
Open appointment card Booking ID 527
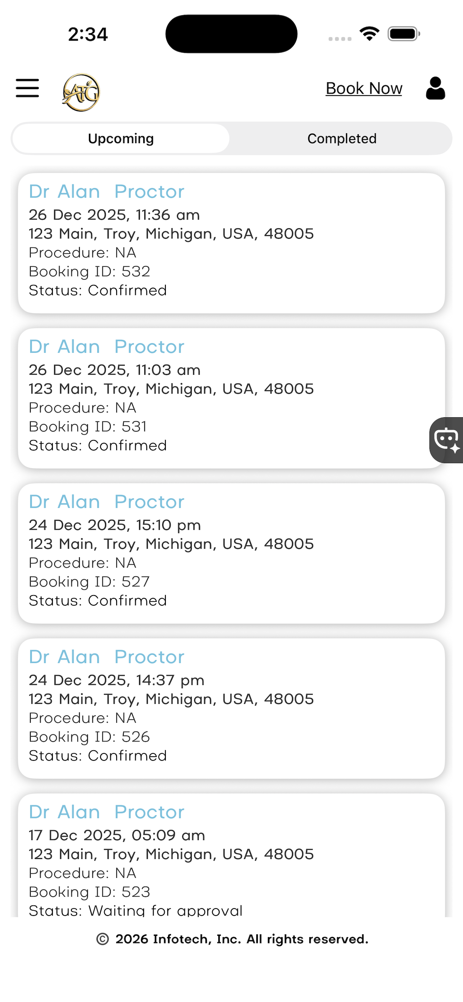point(231,553)
